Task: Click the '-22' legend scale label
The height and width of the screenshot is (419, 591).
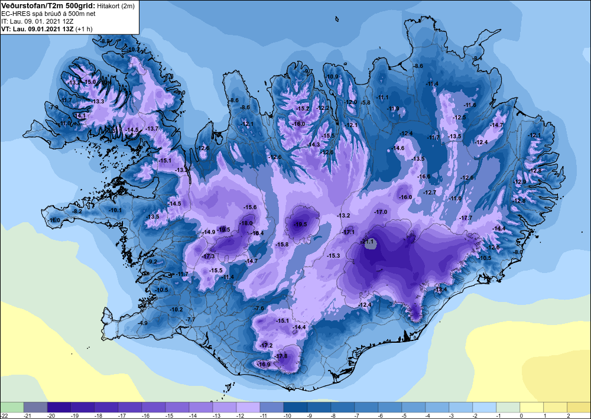Action: point(4,415)
